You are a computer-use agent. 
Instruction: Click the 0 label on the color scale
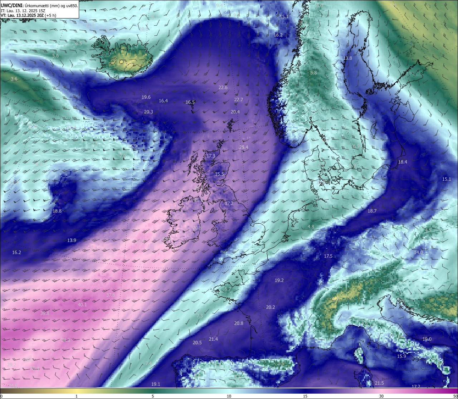click(x=1, y=396)
